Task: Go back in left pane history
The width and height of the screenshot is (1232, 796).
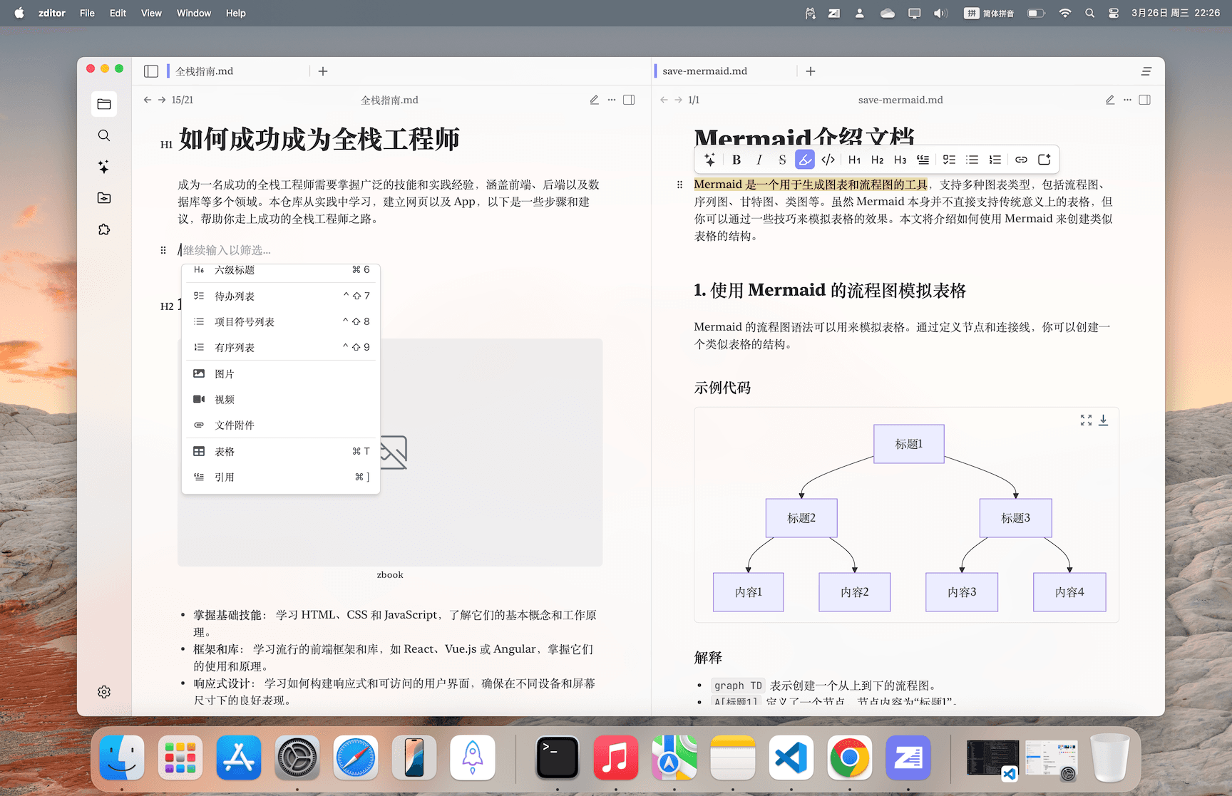Action: click(x=148, y=100)
